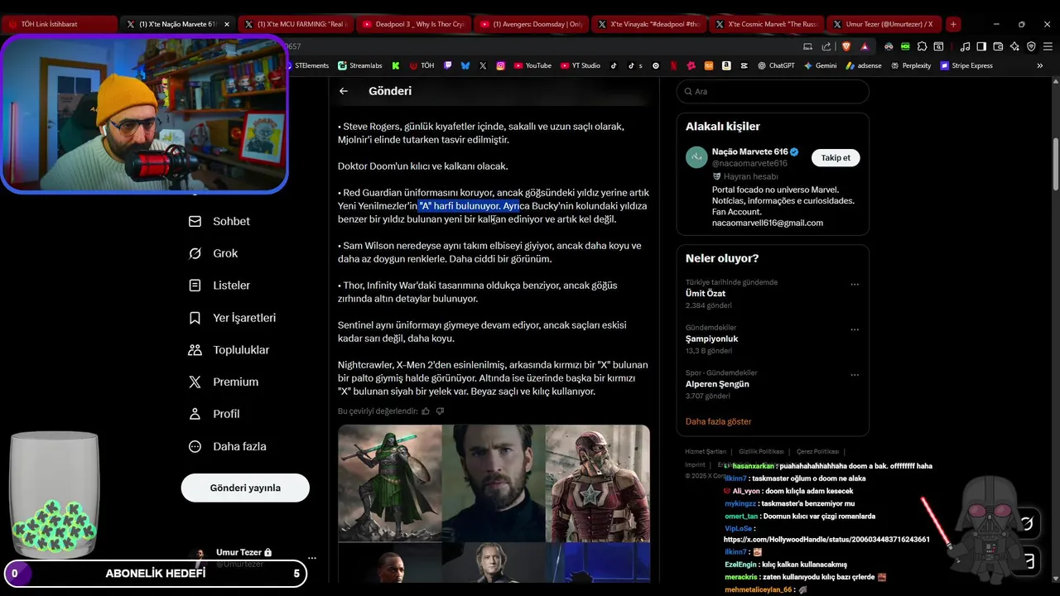Click Çerez Politikası footer link

[817, 452]
